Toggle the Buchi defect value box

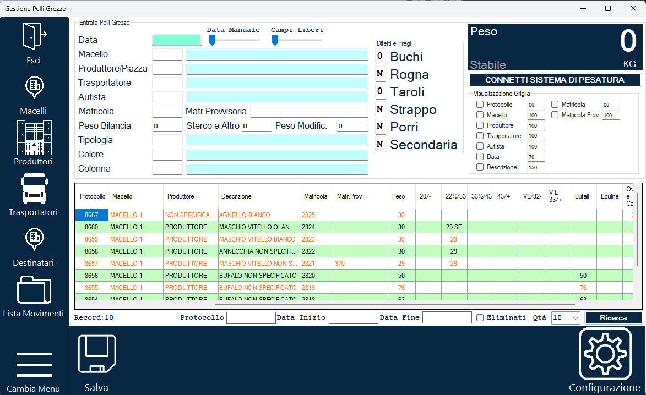point(380,56)
